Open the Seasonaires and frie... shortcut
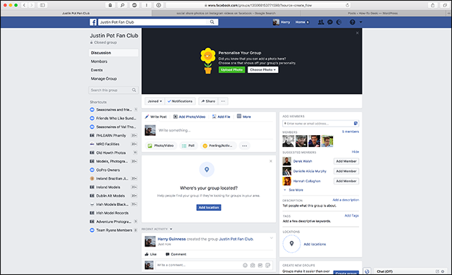Screen dimensions: 452x275 pyautogui.click(x=113, y=110)
